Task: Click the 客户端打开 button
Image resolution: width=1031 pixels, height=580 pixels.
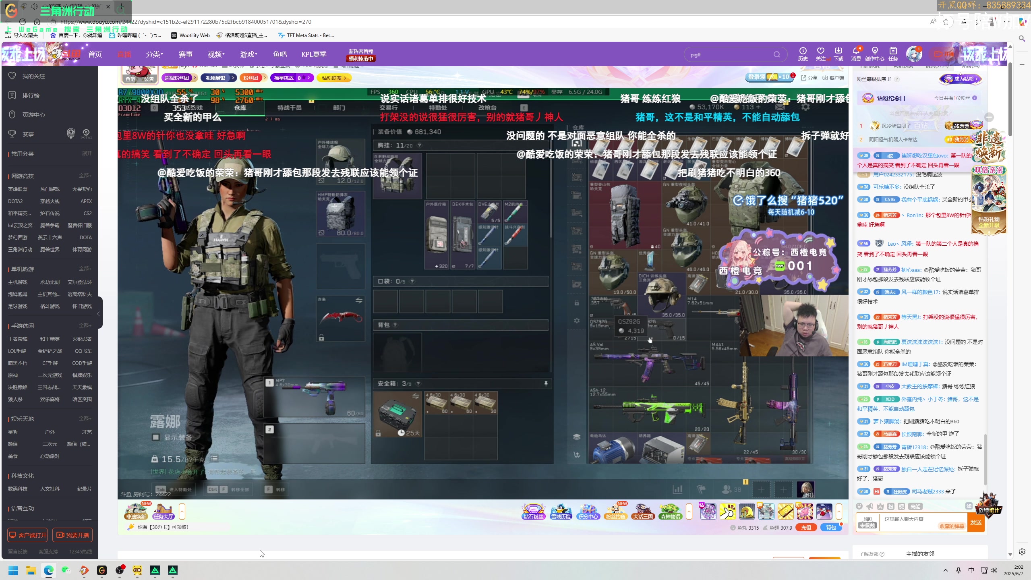Action: tap(28, 535)
